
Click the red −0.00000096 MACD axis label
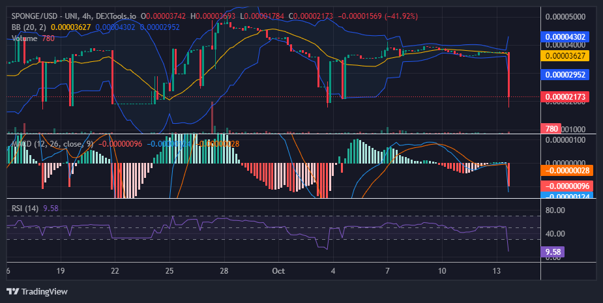point(567,186)
